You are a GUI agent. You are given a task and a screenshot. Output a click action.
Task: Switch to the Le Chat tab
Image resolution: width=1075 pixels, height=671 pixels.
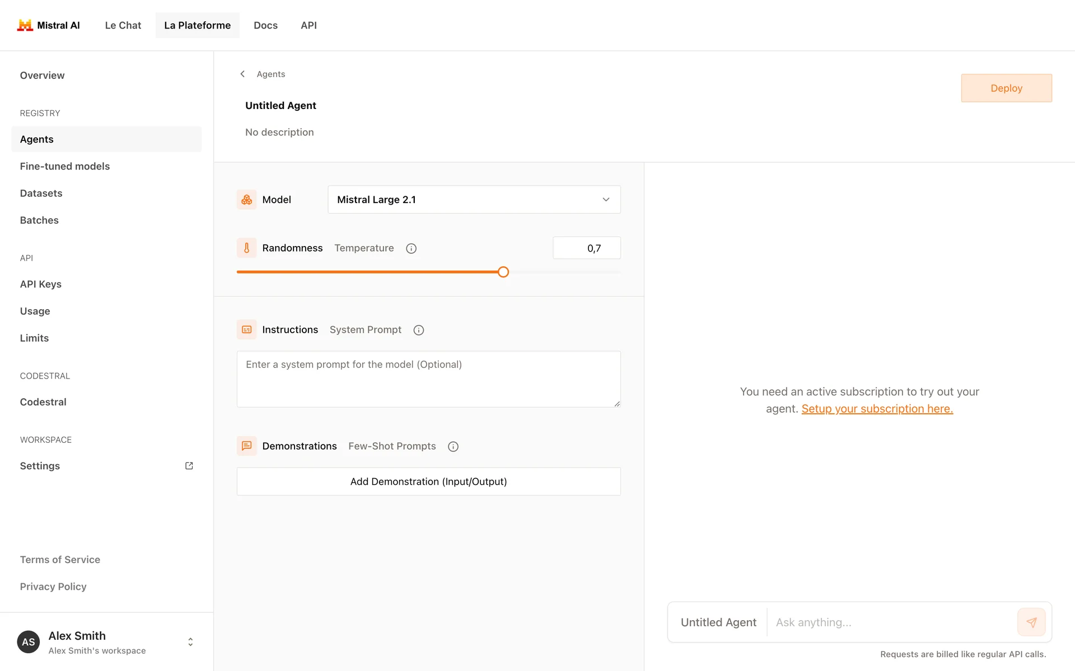[123, 25]
